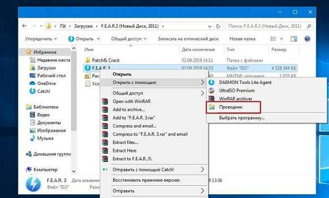Expand the address bar history dropdown

click(210, 27)
